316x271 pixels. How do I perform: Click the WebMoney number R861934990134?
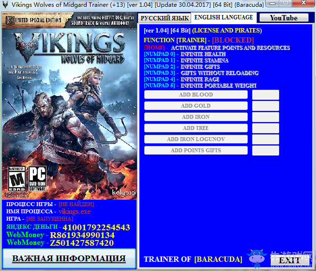coord(82,235)
